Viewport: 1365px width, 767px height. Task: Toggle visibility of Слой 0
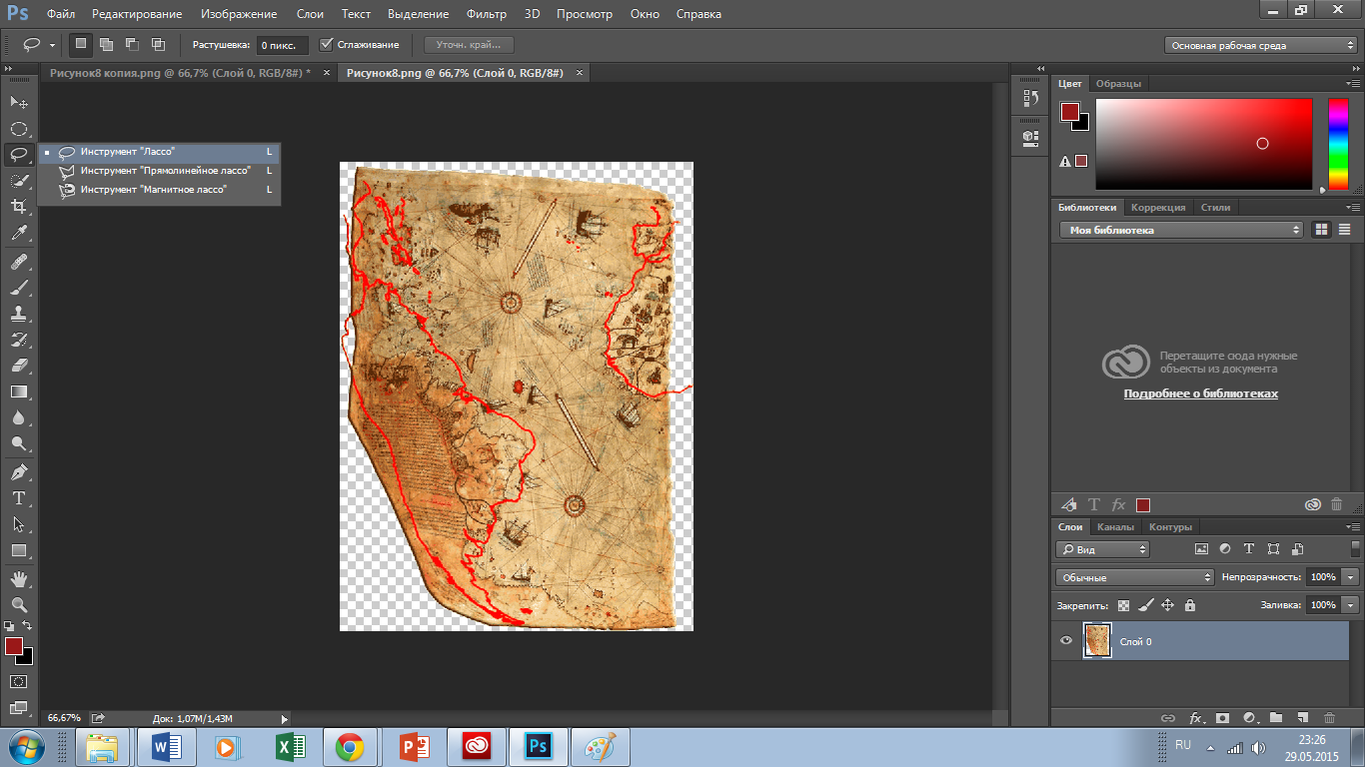(x=1066, y=641)
